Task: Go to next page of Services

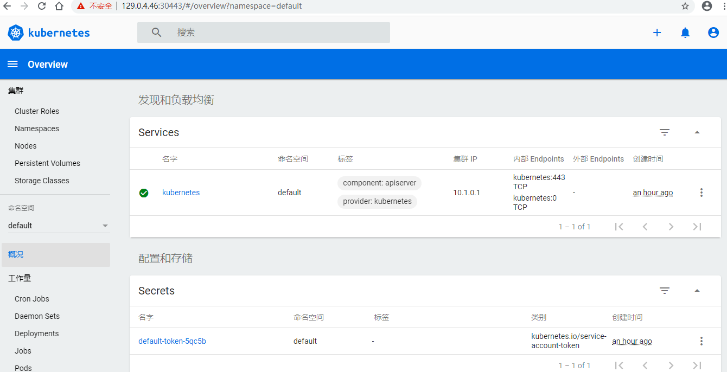Action: 671,227
